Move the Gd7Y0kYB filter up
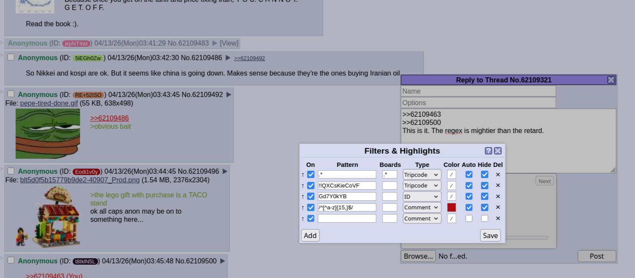 coord(303,196)
